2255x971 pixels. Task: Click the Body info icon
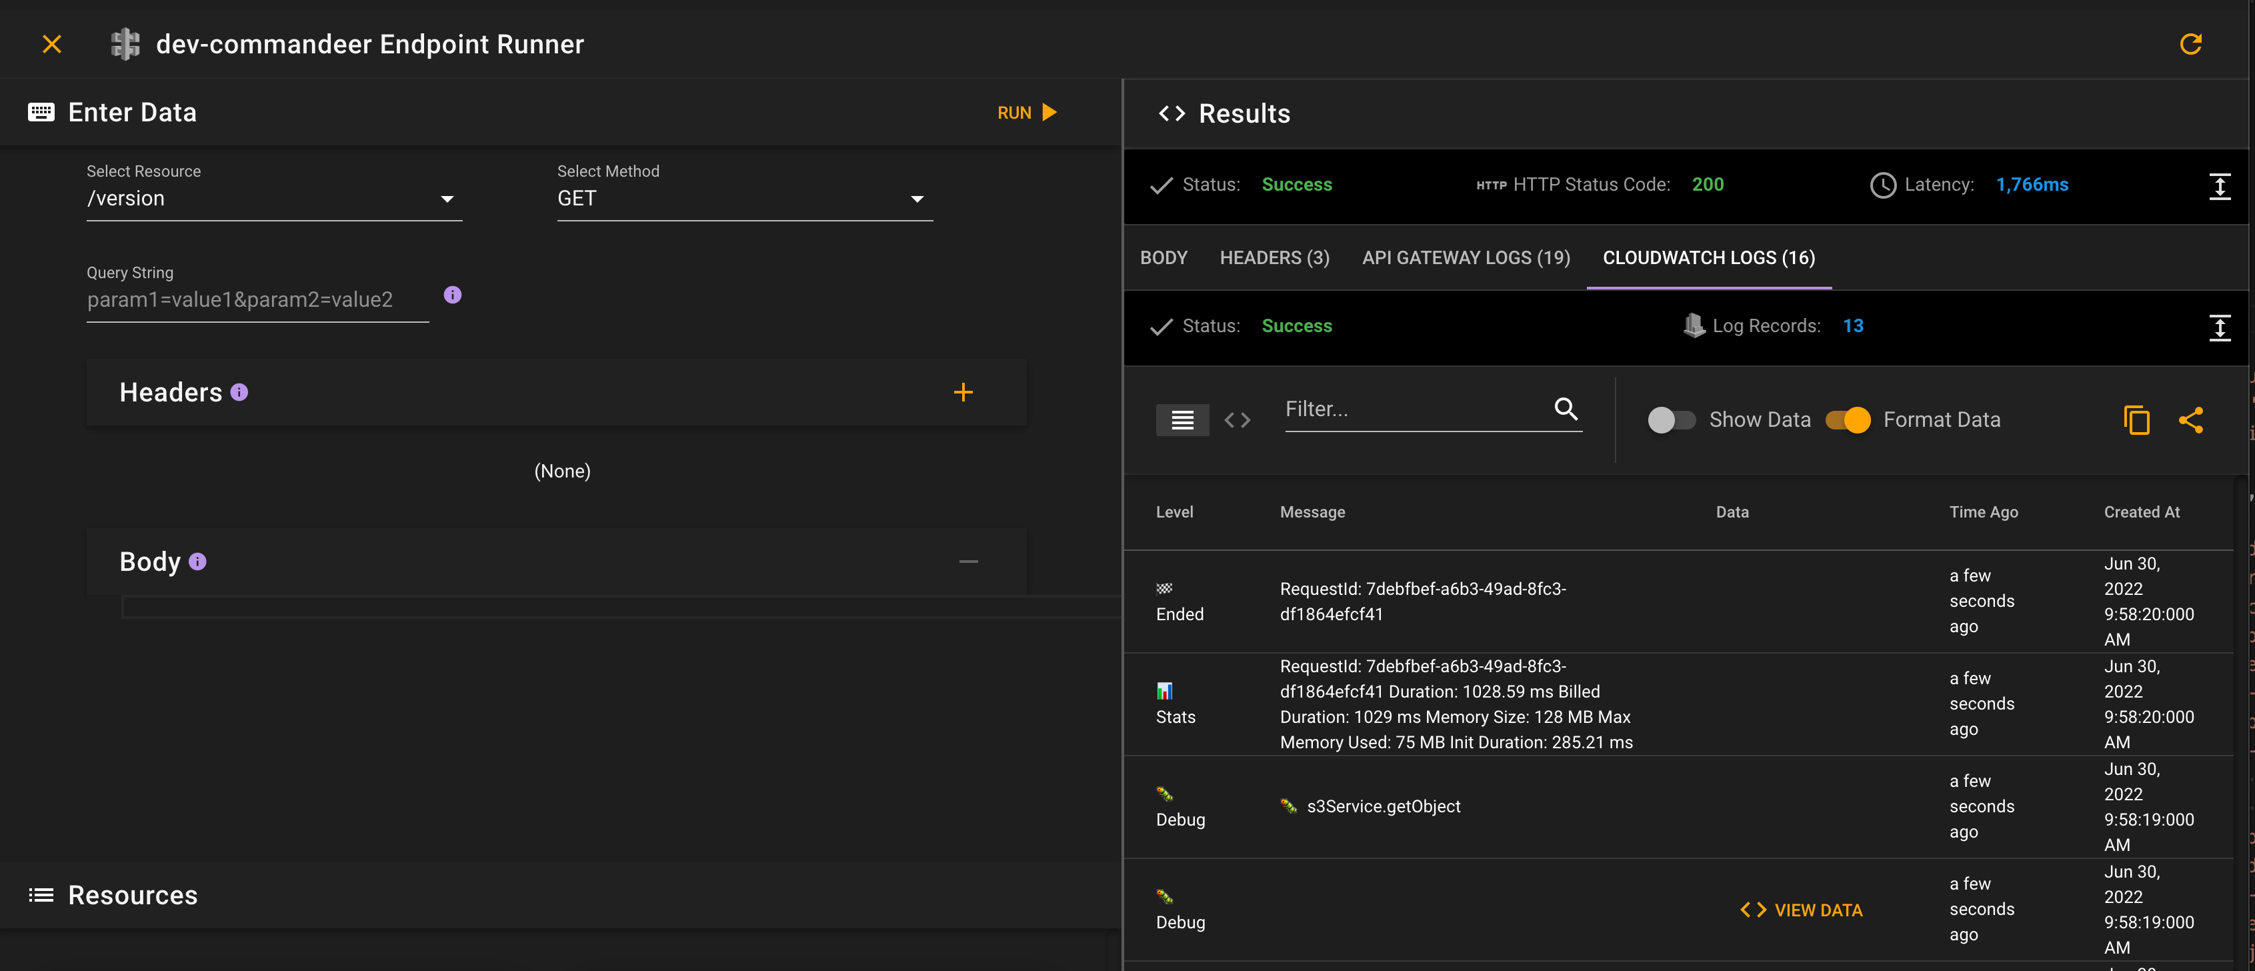(x=198, y=562)
